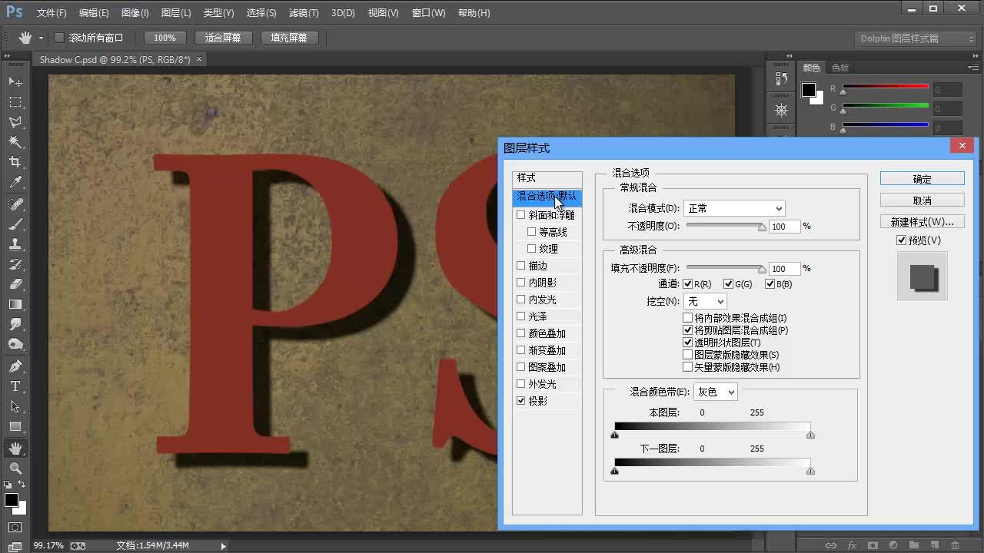Open Hand tool preset picker arrow

[41, 38]
